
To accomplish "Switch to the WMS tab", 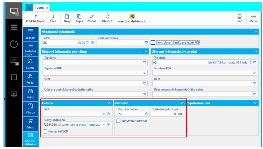I will pyautogui.click(x=30, y=94).
